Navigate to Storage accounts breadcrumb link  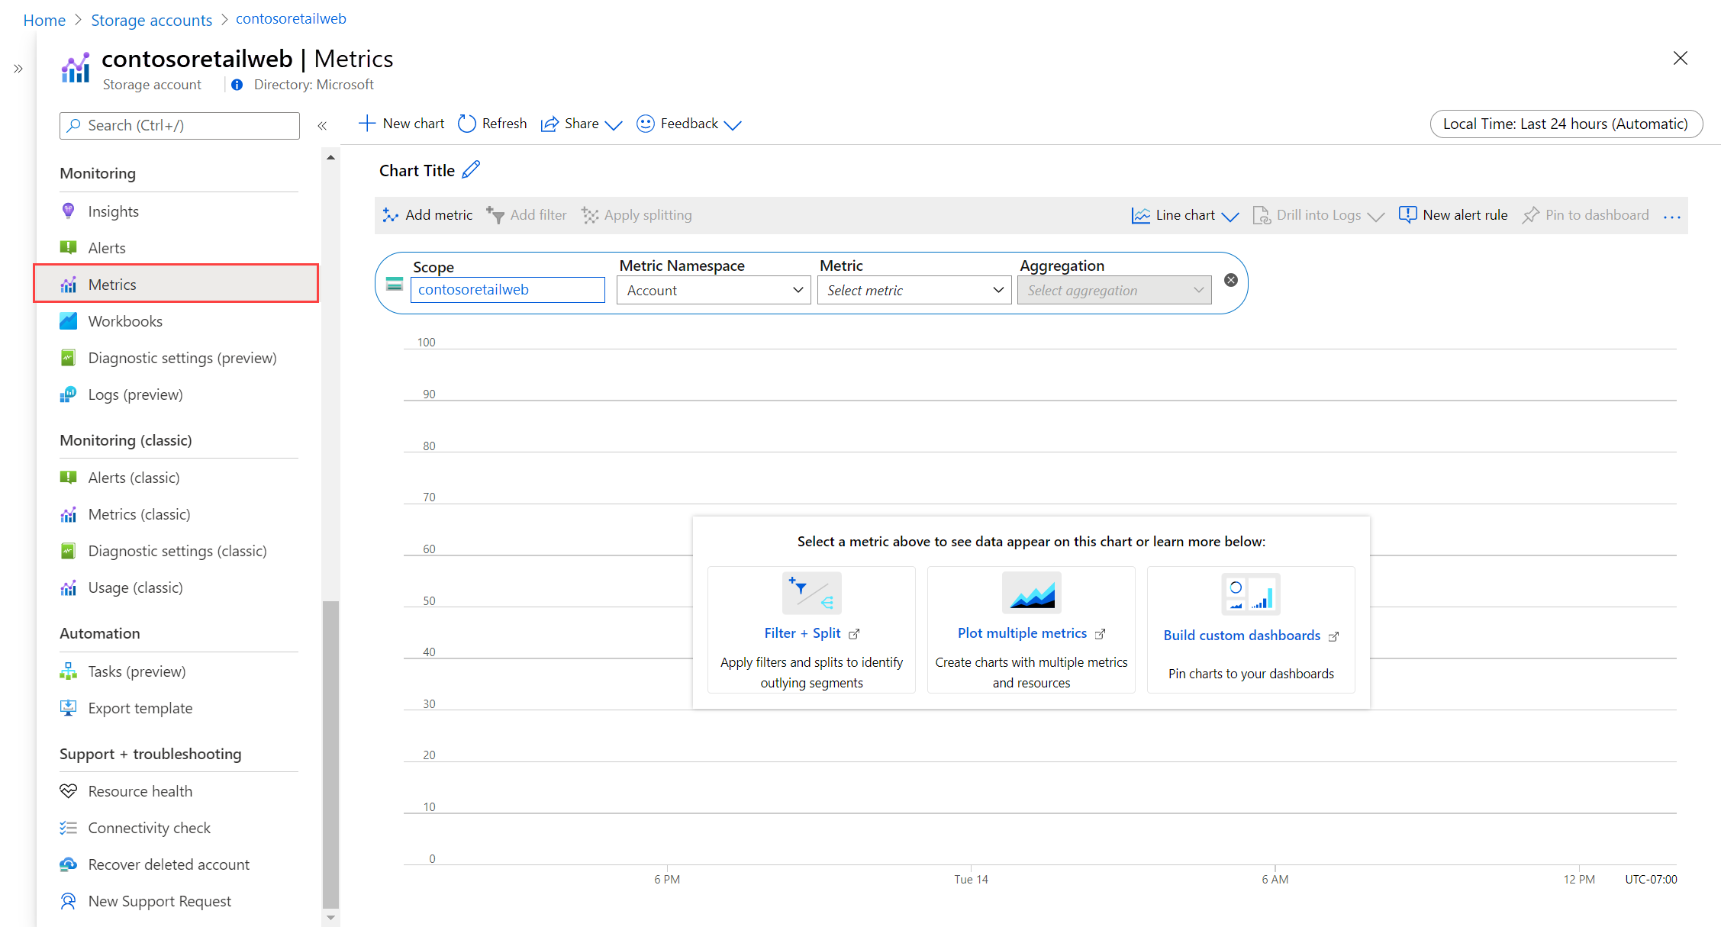tap(151, 19)
